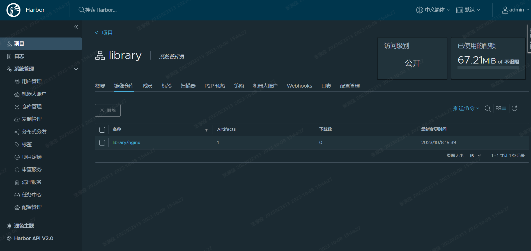This screenshot has width=531, height=251.
Task: Select the 镜像仓库 tab
Action: (124, 86)
